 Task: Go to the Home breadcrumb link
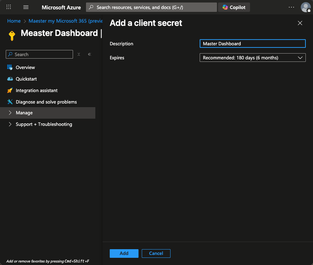[x=14, y=21]
